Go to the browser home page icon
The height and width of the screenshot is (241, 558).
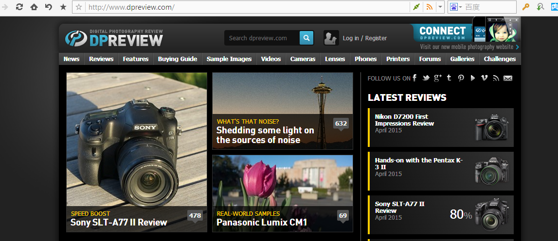tap(34, 7)
